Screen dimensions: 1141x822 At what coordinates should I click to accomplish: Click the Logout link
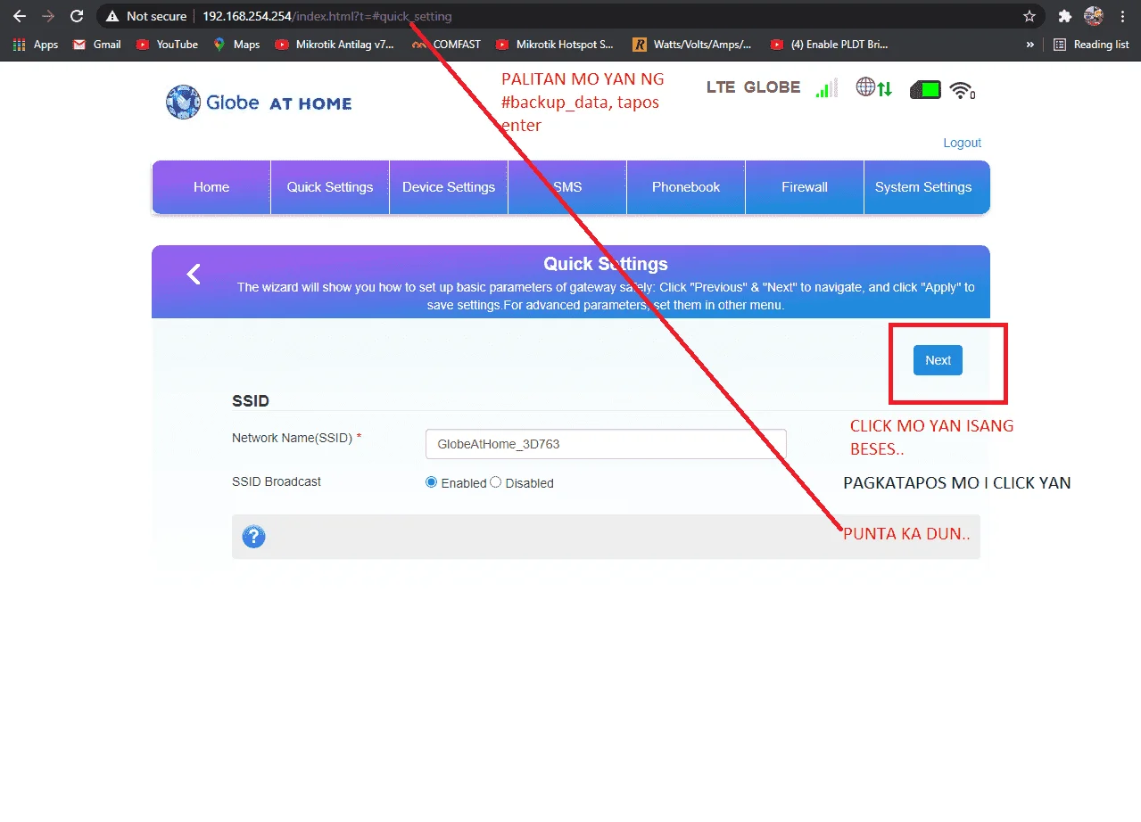click(x=962, y=143)
